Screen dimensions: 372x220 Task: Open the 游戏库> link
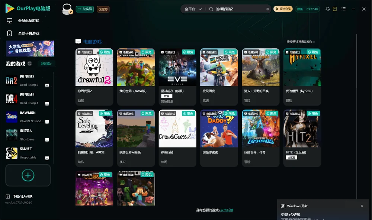[46, 64]
